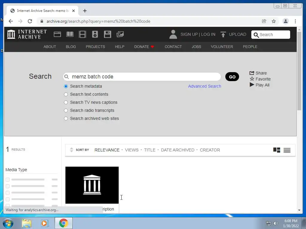Open Windows Media Player from taskbar

pos(45,223)
